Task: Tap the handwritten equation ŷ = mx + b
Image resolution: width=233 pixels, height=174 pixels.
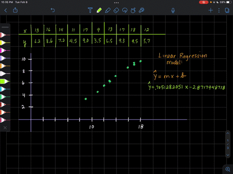Action: [170, 75]
